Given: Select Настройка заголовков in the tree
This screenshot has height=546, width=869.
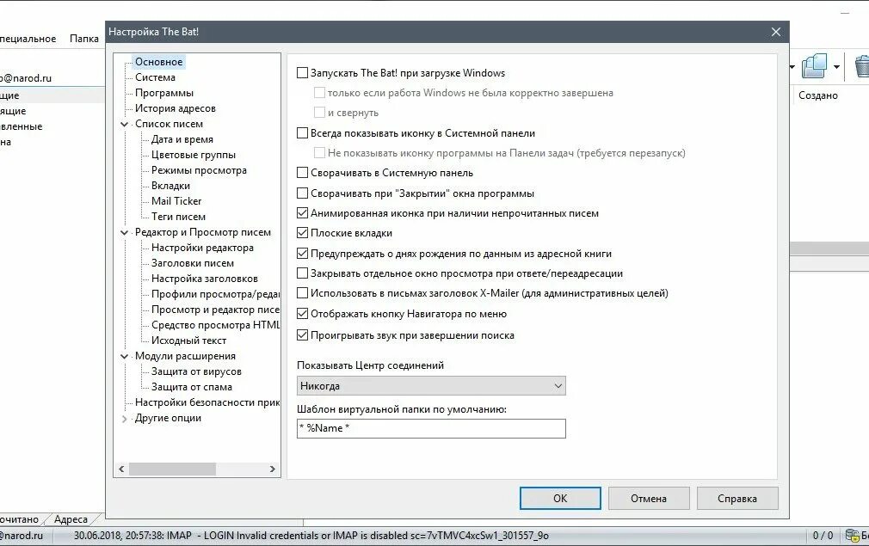Looking at the screenshot, I should 205,279.
